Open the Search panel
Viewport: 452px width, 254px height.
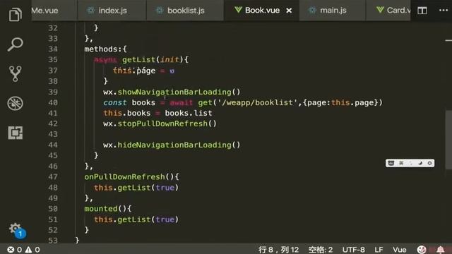click(16, 44)
